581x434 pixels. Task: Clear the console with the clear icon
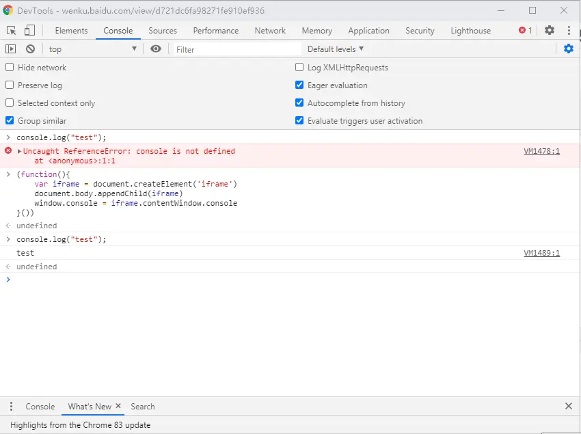(x=30, y=49)
